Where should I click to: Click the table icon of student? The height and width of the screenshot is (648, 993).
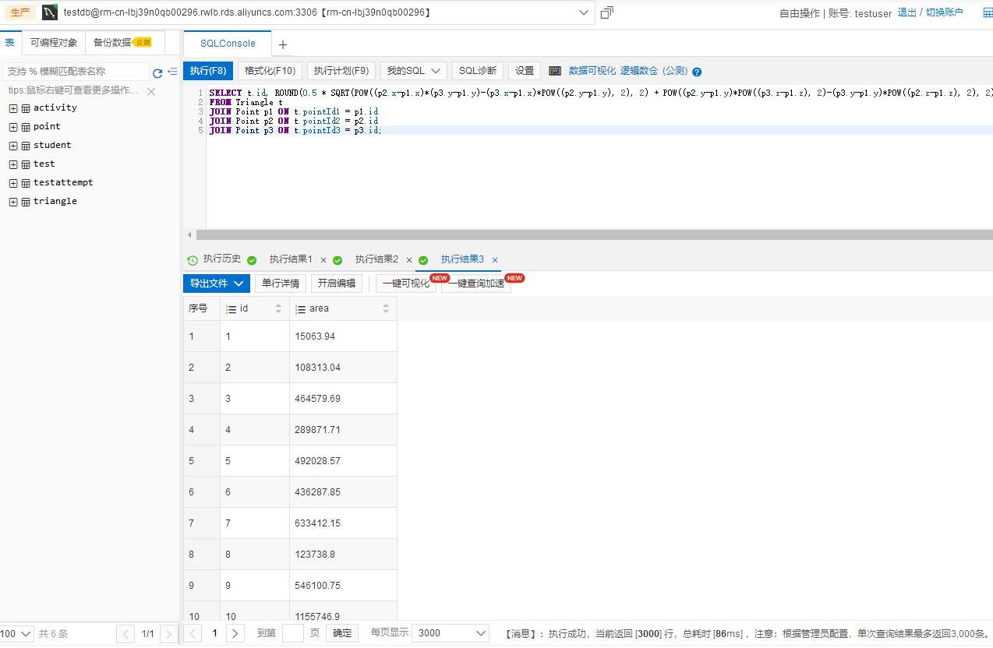[x=26, y=146]
